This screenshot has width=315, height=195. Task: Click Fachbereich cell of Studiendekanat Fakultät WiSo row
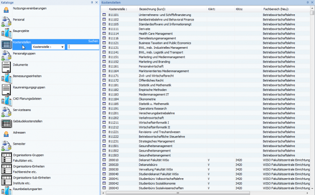pos(286,174)
